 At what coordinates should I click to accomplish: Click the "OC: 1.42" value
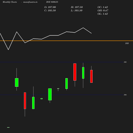click(103, 7)
